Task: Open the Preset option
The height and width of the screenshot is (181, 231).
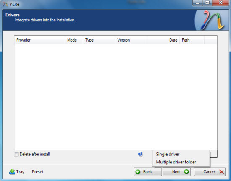Action: 37,172
